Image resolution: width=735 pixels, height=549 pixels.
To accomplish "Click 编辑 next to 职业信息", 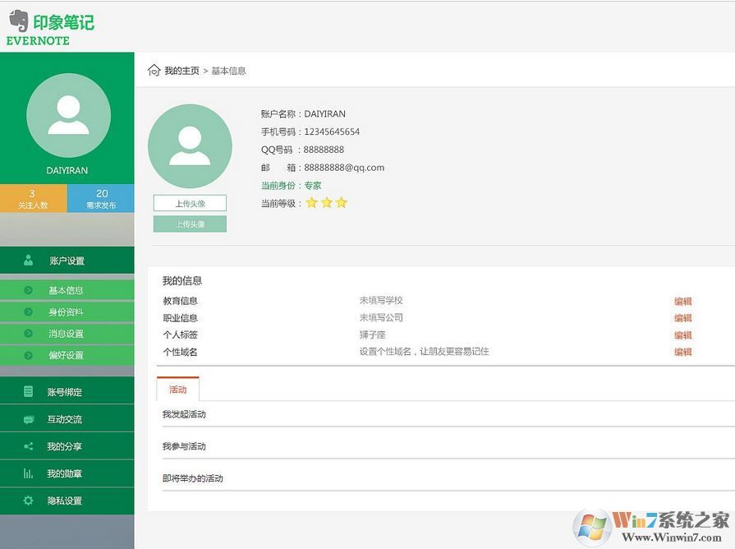I will click(682, 318).
